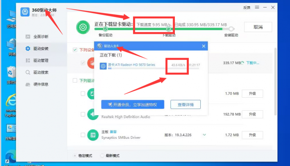290x166 pixels.
Task: Click ATI Radeon HD 5670 Series download entry
Action: [132, 65]
